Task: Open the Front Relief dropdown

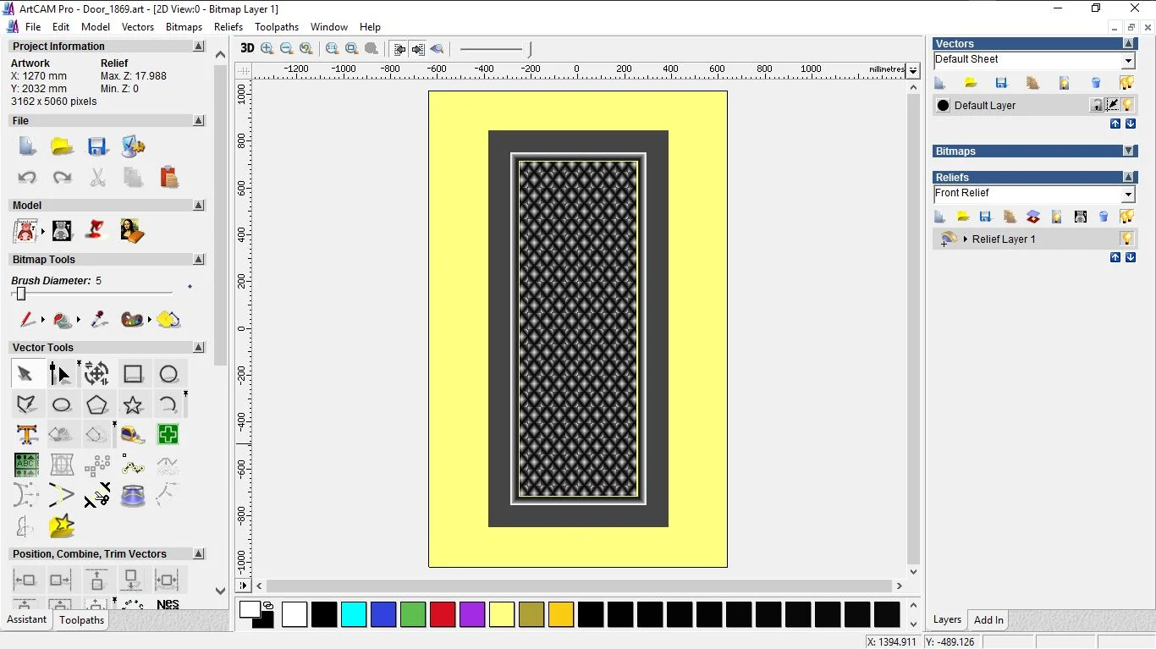Action: coord(1128,194)
